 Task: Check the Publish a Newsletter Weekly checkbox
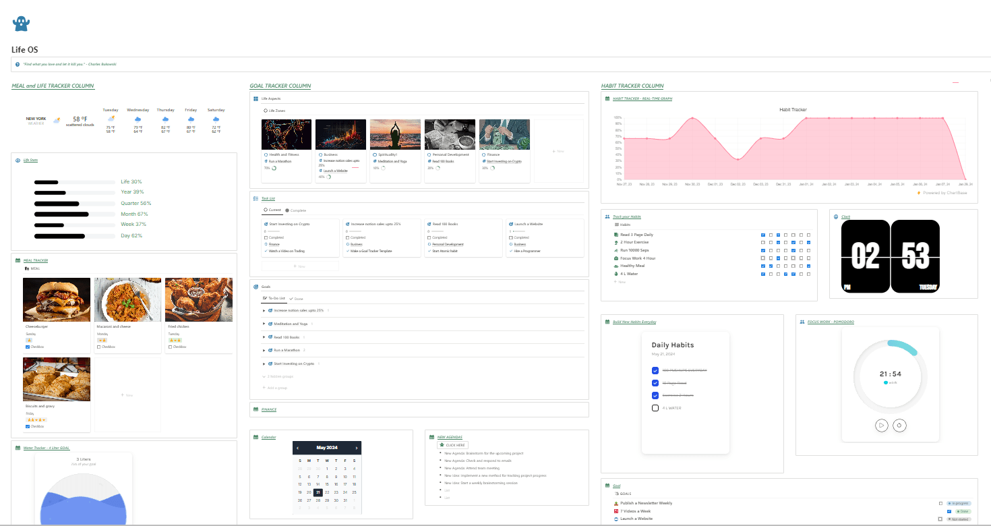click(940, 503)
